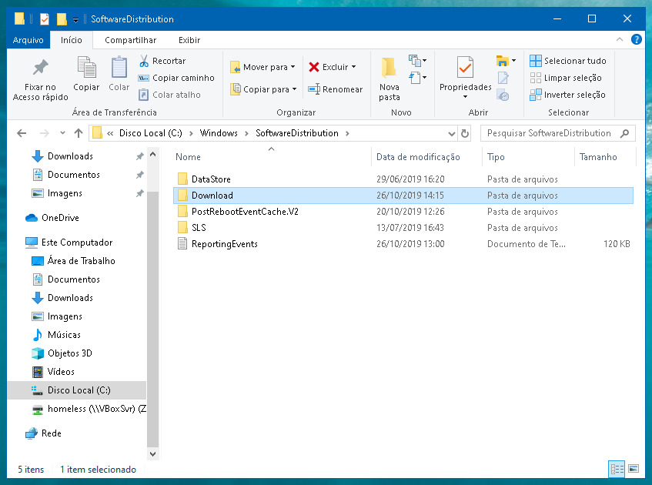Click Windows in the address breadcrumb

pos(219,133)
